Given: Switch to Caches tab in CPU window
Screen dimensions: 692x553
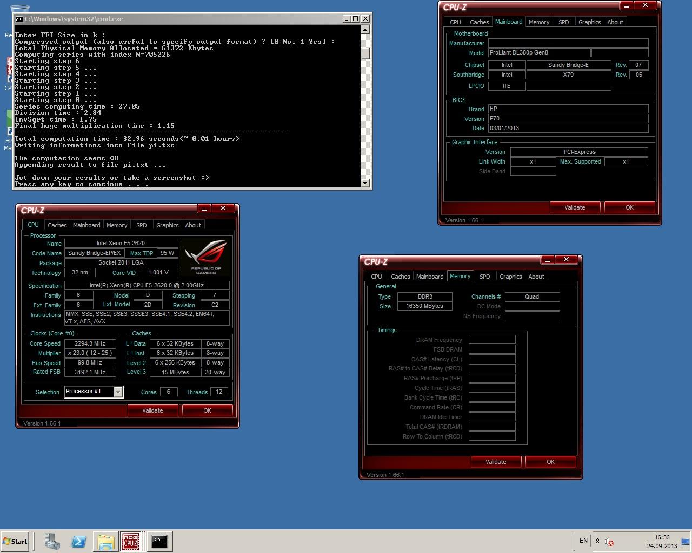Looking at the screenshot, I should tap(57, 225).
